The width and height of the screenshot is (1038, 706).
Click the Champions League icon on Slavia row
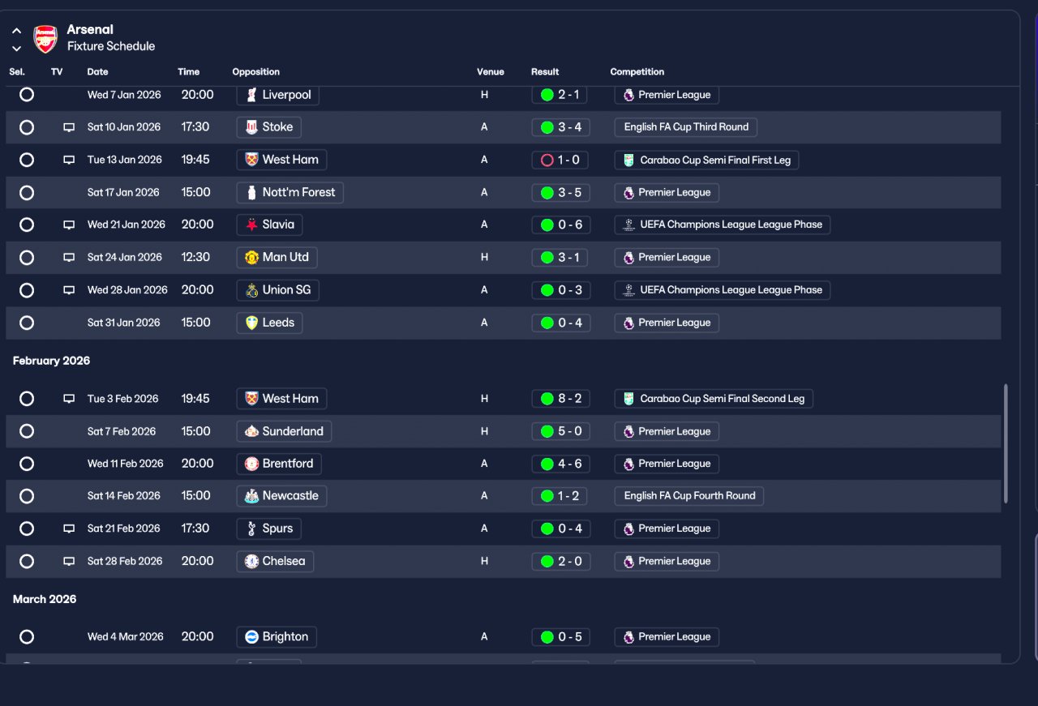pyautogui.click(x=628, y=225)
